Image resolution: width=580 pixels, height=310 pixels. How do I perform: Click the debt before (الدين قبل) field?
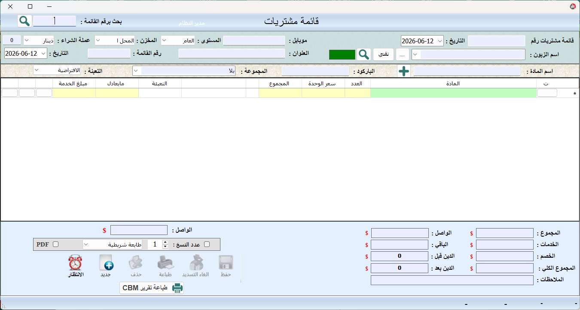point(400,256)
